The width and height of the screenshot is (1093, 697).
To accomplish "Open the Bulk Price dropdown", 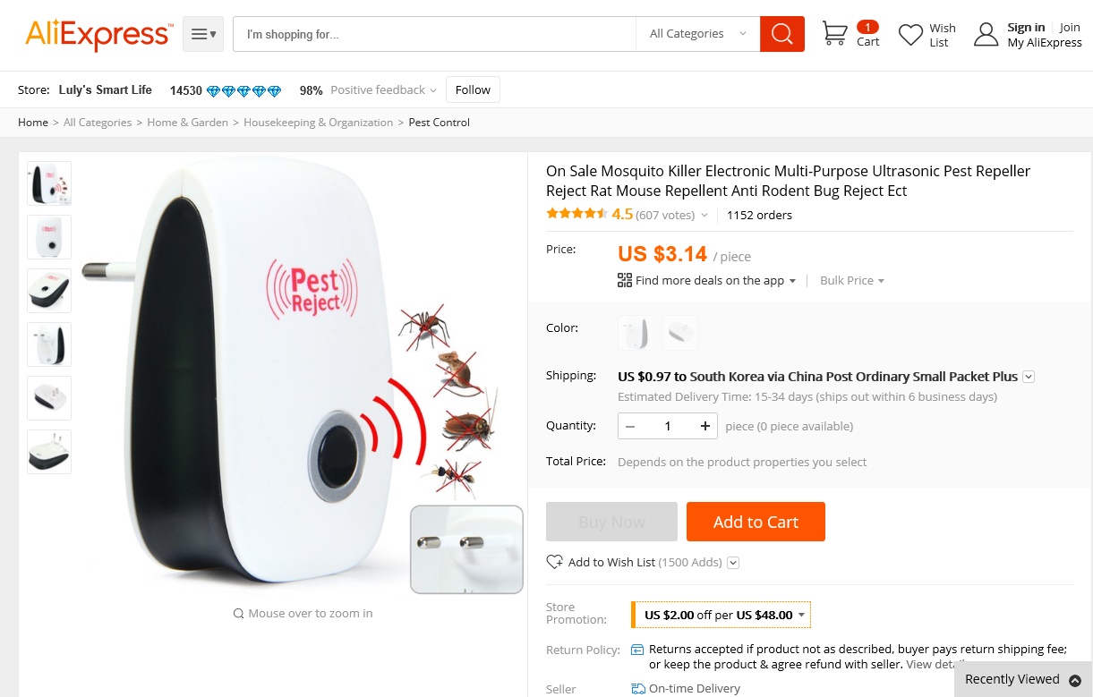I will [x=852, y=281].
